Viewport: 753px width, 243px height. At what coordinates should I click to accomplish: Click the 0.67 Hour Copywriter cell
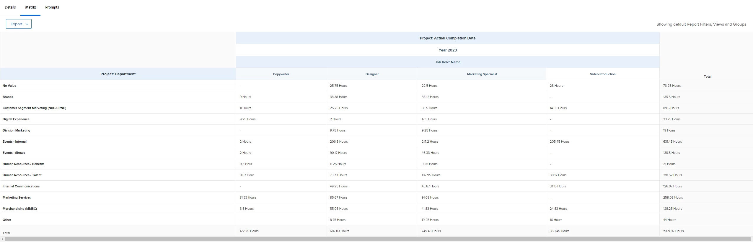(x=281, y=175)
